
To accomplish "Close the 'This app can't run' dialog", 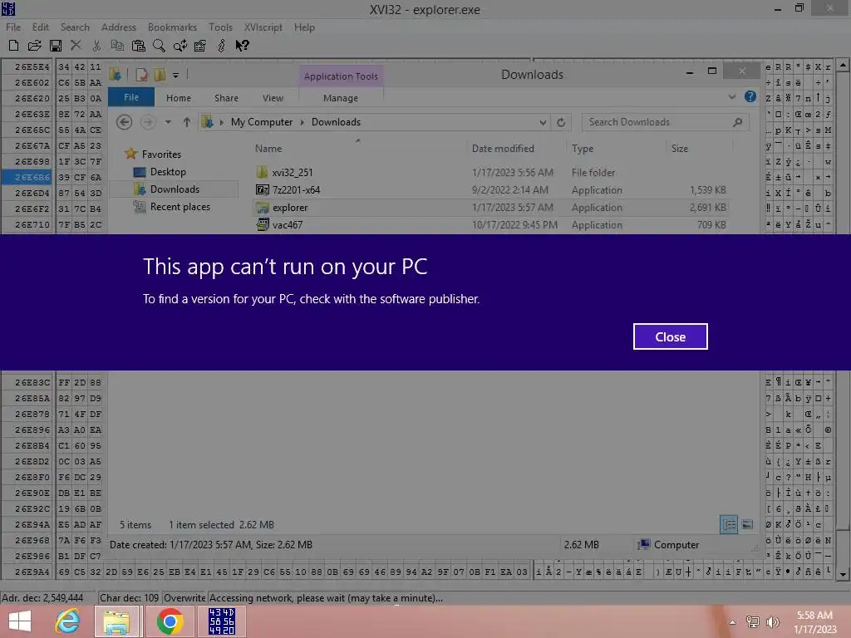I will pos(670,336).
